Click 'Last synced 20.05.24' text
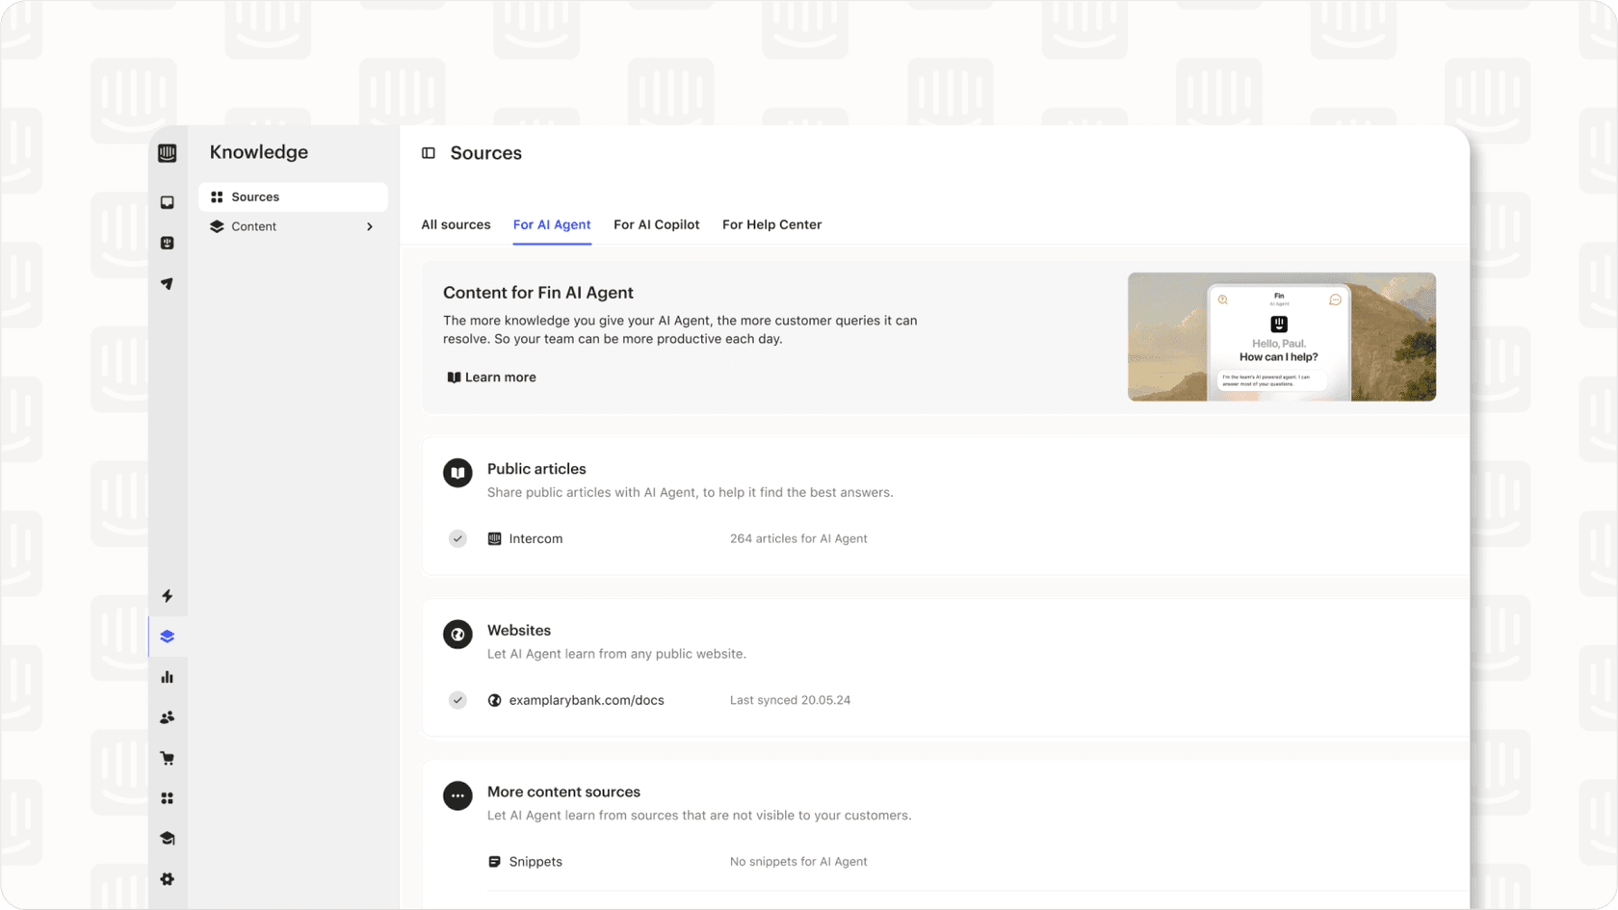This screenshot has height=910, width=1618. click(x=790, y=701)
